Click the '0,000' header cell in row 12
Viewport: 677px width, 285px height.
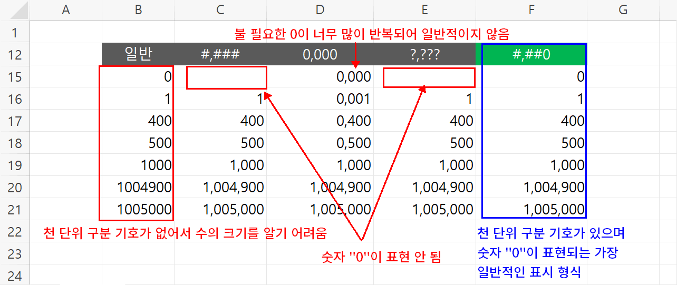click(320, 54)
